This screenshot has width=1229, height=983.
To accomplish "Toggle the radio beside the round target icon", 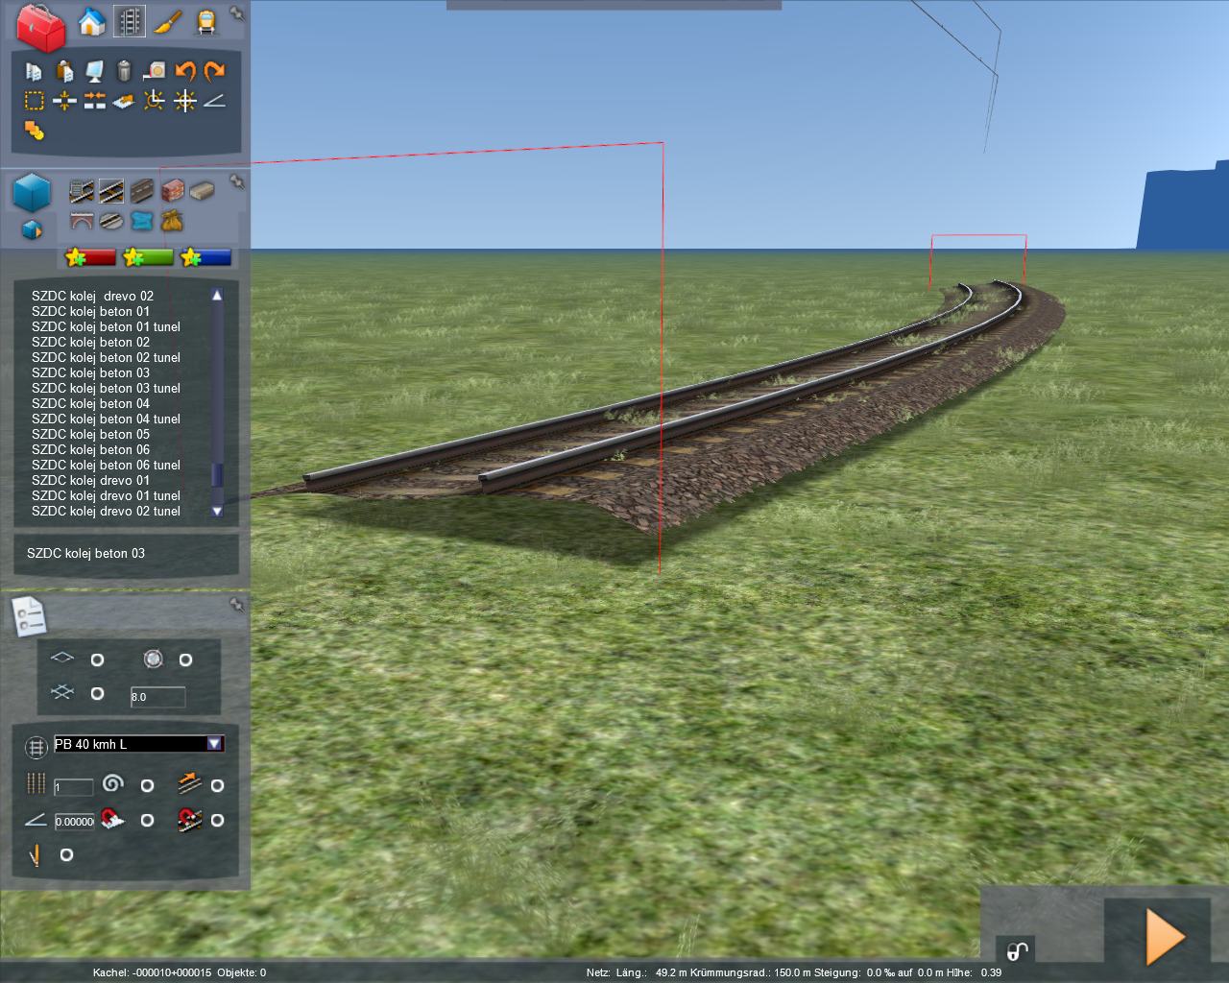I will pos(185,659).
